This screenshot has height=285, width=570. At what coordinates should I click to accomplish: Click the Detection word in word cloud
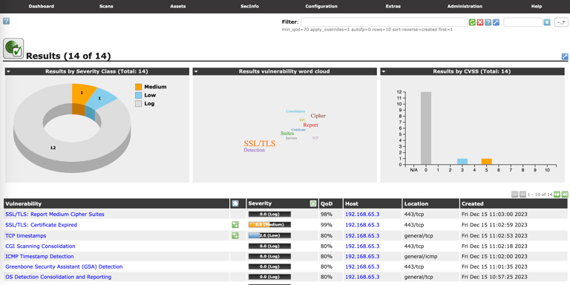point(255,150)
